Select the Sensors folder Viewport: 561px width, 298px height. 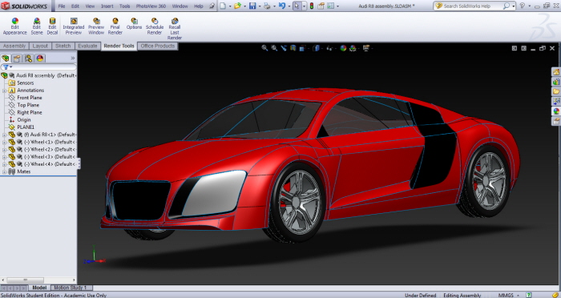coord(25,83)
